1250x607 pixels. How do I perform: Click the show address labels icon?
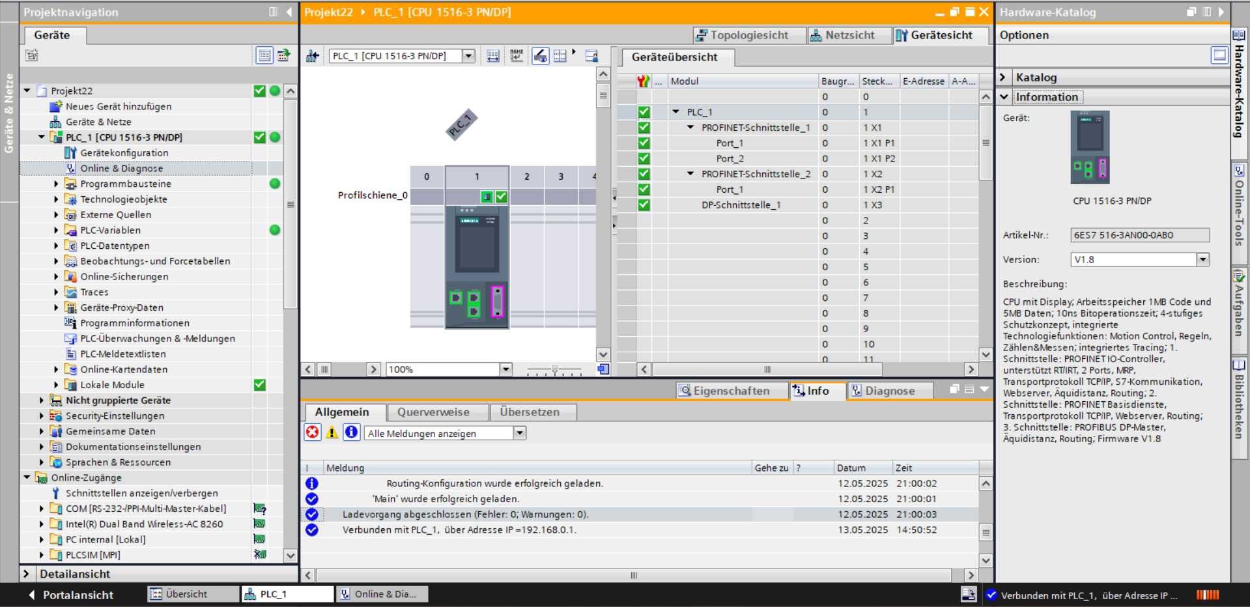point(493,56)
